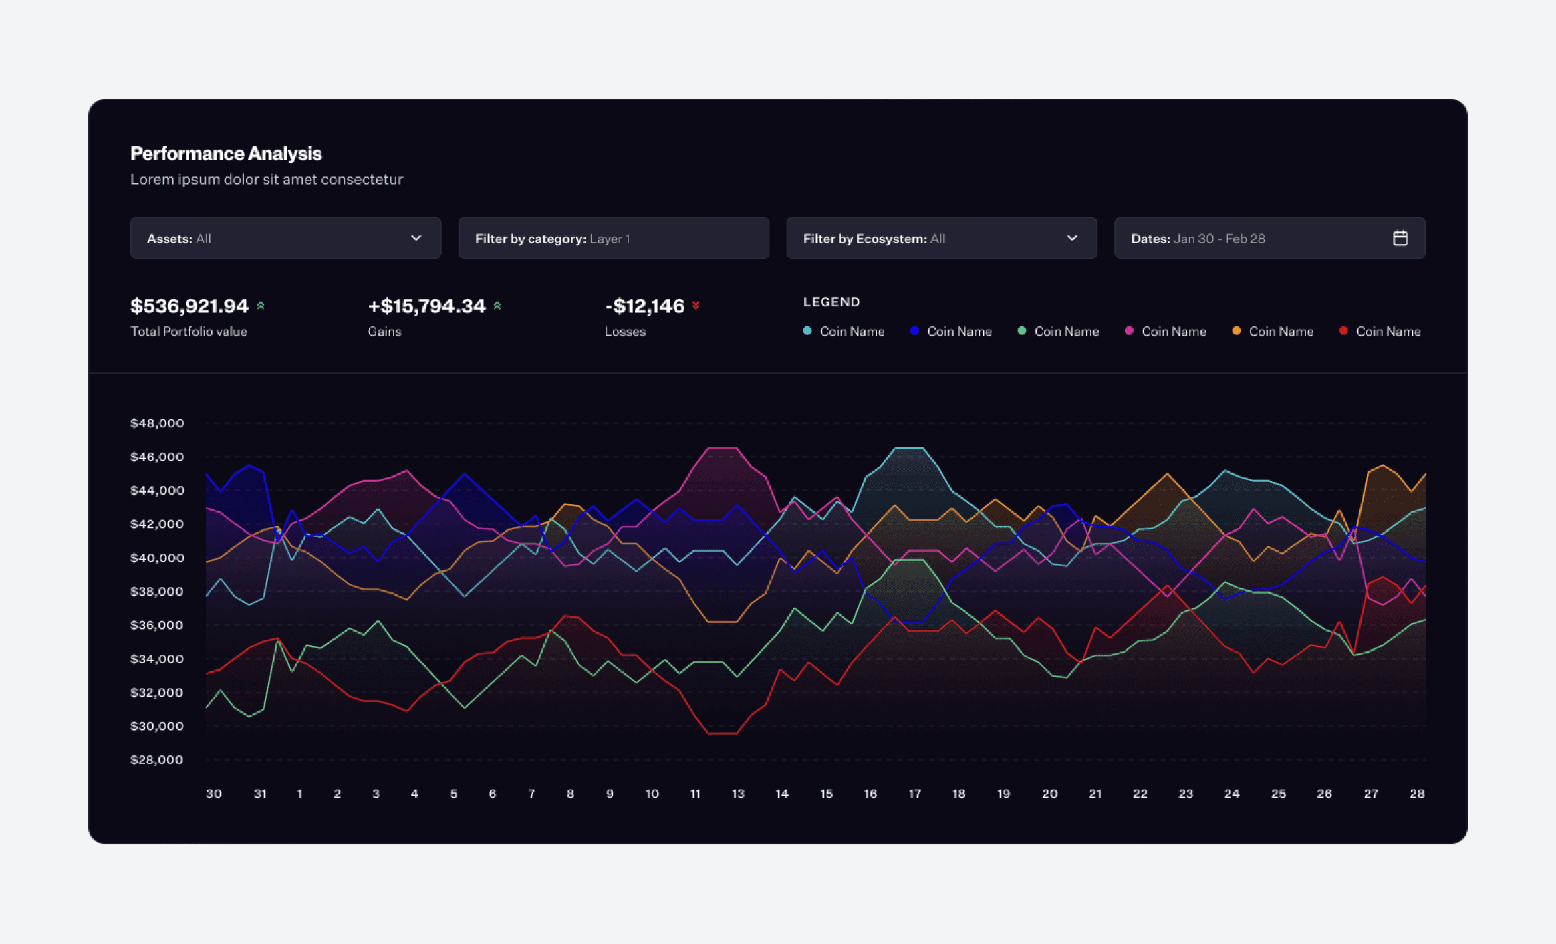Toggle the green legend dot
1556x944 pixels.
tap(1021, 331)
